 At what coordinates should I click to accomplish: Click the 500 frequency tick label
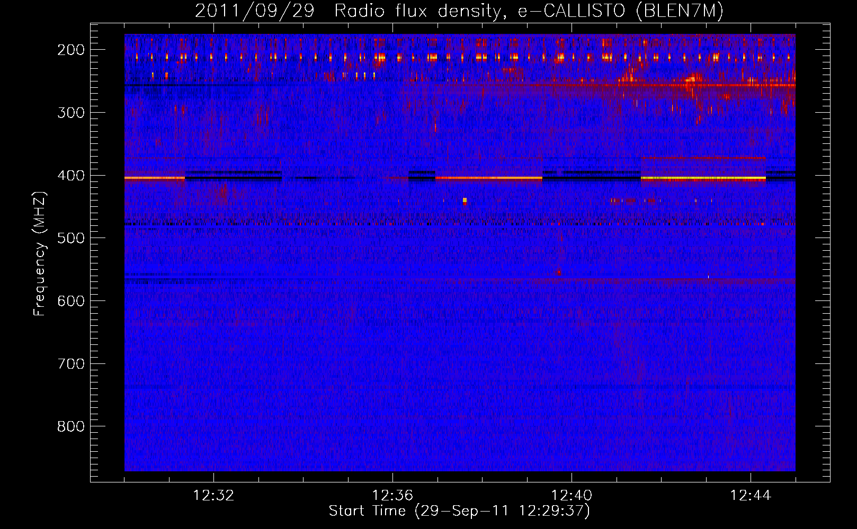(71, 238)
